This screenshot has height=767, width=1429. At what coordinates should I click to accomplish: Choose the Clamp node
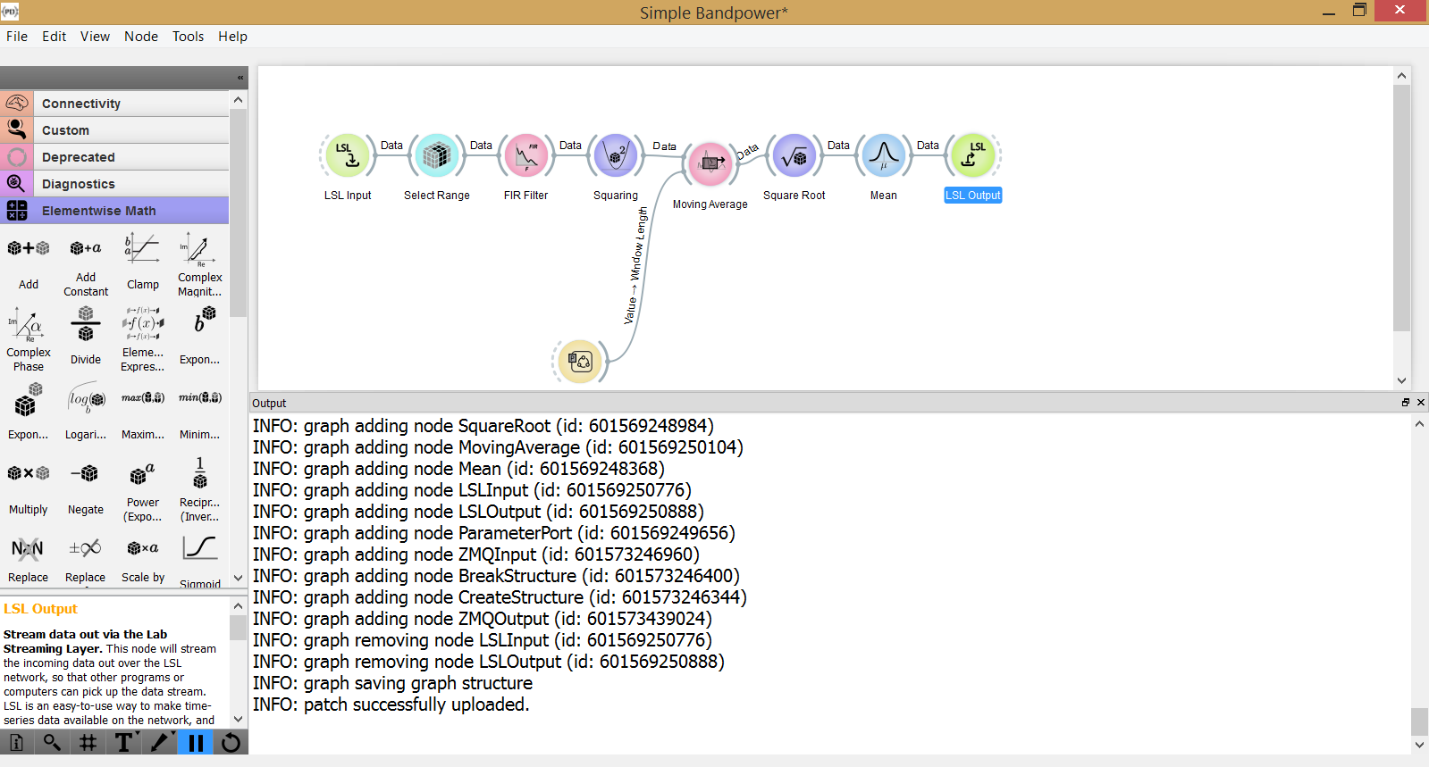pyautogui.click(x=143, y=262)
